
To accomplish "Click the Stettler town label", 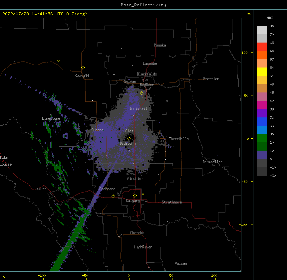I will (x=211, y=79).
